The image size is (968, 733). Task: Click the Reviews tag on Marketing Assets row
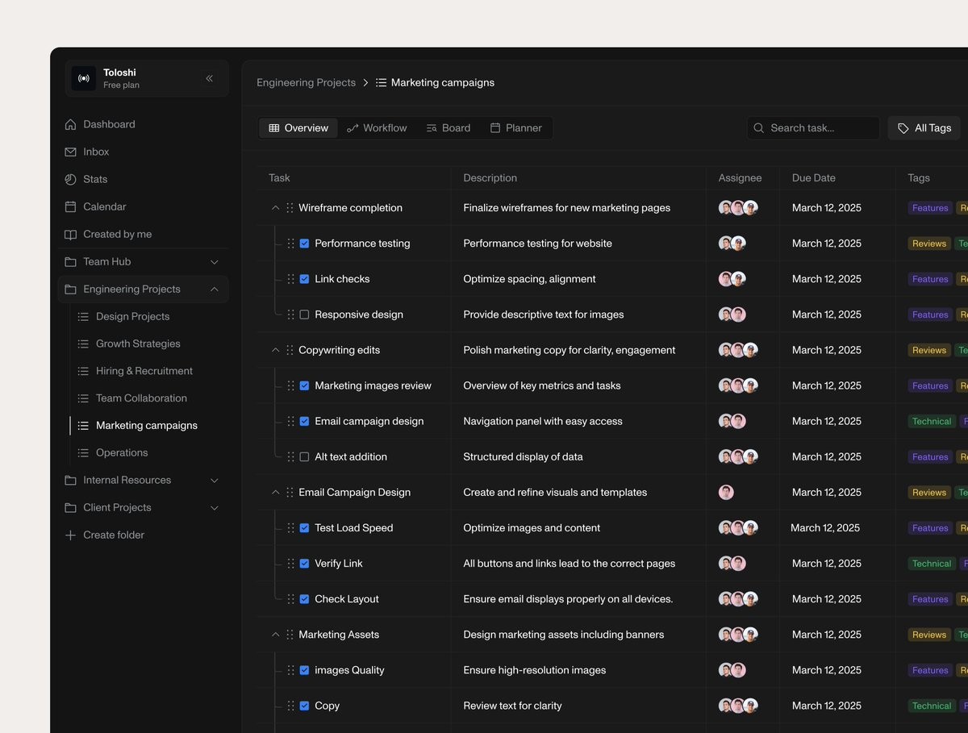pos(929,635)
